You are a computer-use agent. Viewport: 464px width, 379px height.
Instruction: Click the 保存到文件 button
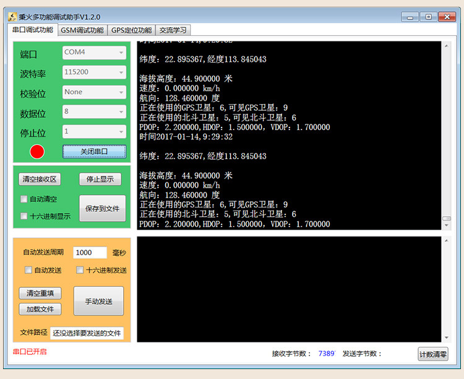(102, 208)
